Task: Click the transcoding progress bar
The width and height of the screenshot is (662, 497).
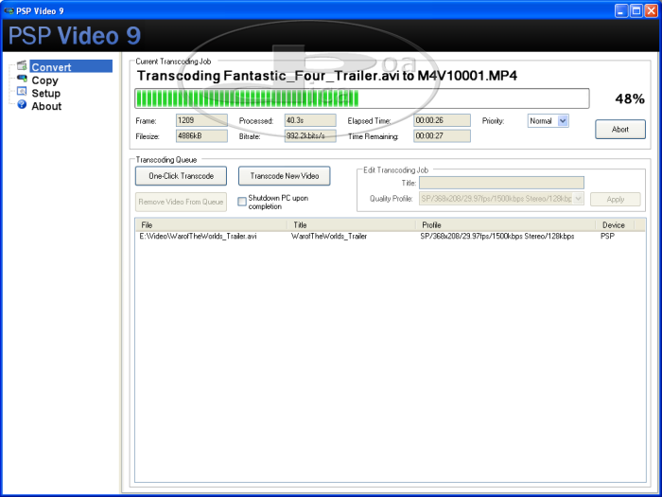Action: (x=362, y=99)
